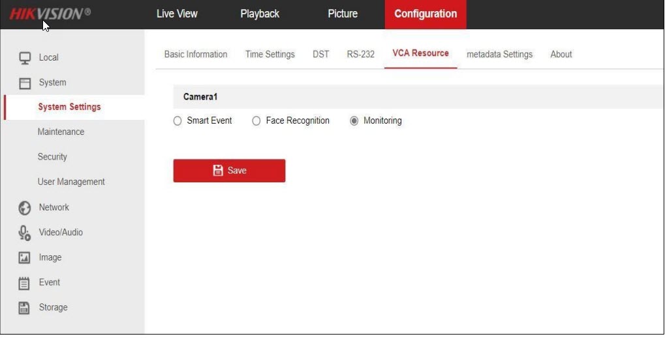Save the VCA resource settings
Image resolution: width=665 pixels, height=338 pixels.
click(x=229, y=171)
